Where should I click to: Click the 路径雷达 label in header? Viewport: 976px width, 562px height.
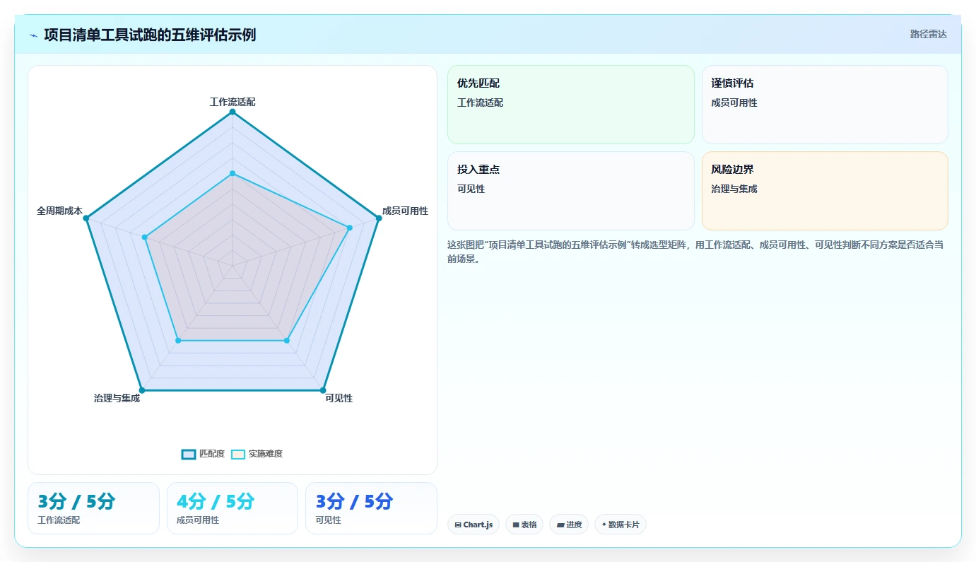(928, 34)
